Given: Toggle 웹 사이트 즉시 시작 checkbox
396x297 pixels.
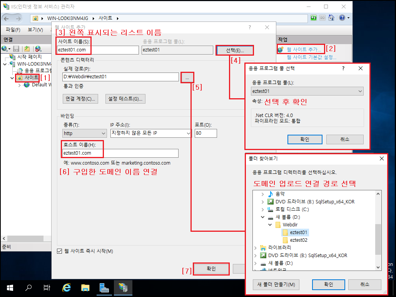Looking at the screenshot, I should click(x=59, y=251).
